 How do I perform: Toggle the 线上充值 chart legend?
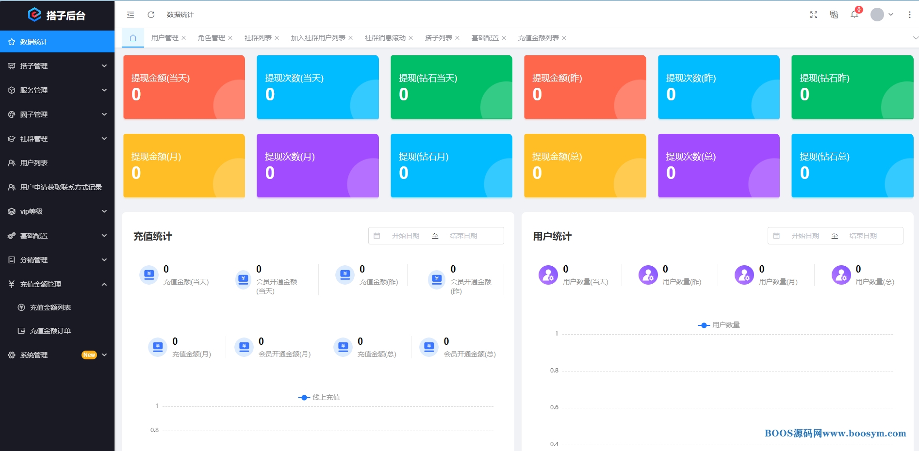pyautogui.click(x=319, y=397)
